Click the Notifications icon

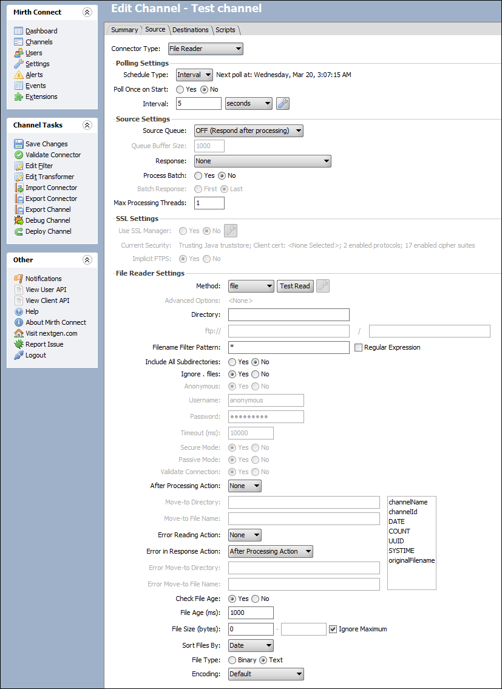coord(18,279)
